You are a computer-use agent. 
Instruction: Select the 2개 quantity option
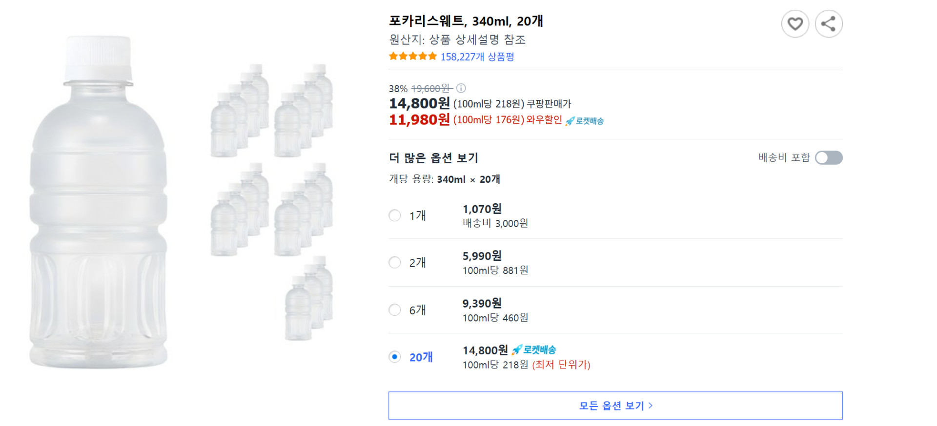coord(394,262)
